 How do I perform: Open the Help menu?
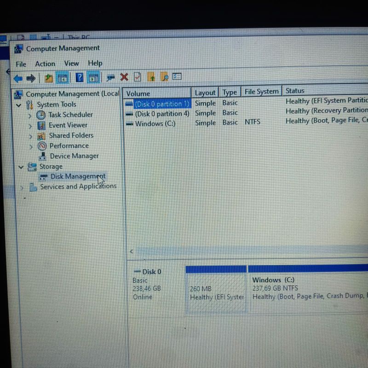tap(95, 63)
